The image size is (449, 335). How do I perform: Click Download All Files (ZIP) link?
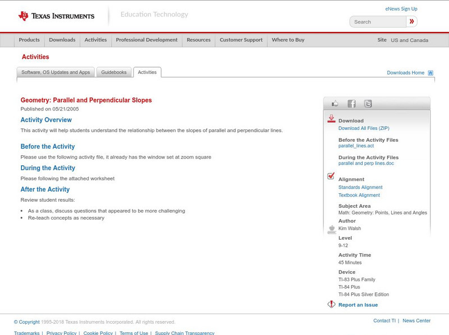tap(364, 128)
